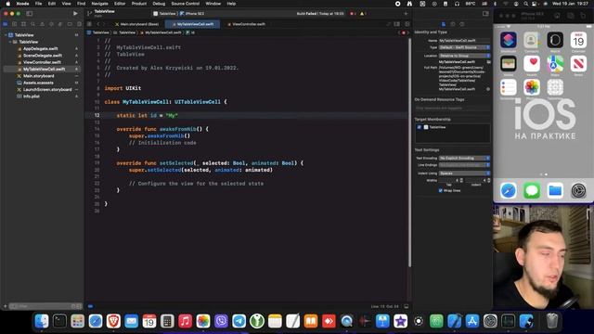Image resolution: width=594 pixels, height=334 pixels.
Task: Click the Indent width stepper
Action: point(489,181)
